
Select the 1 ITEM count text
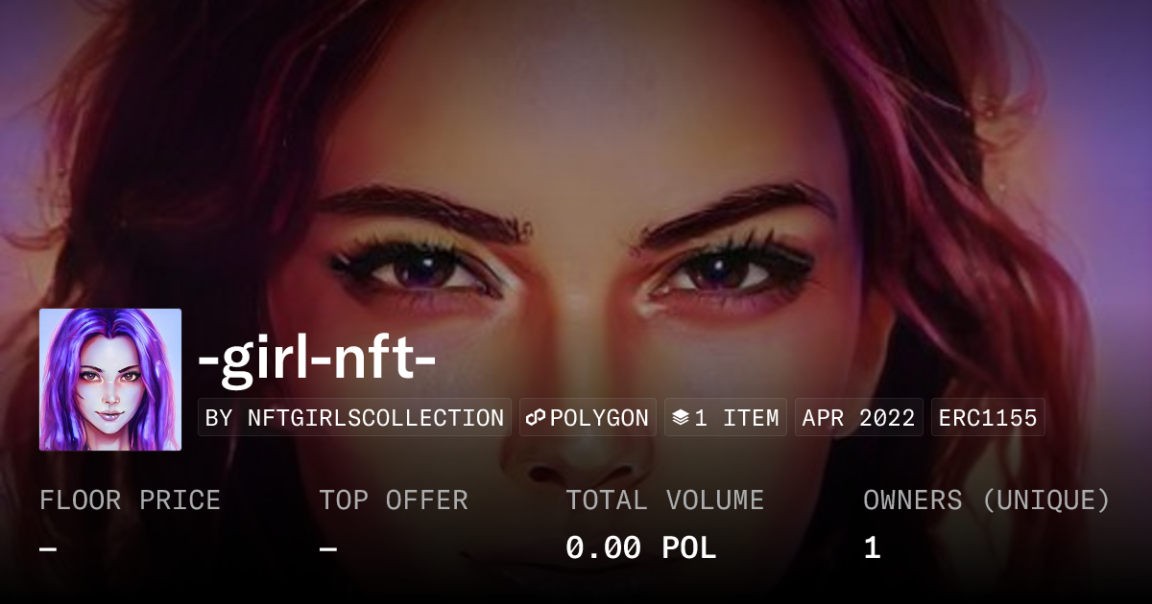[x=736, y=418]
